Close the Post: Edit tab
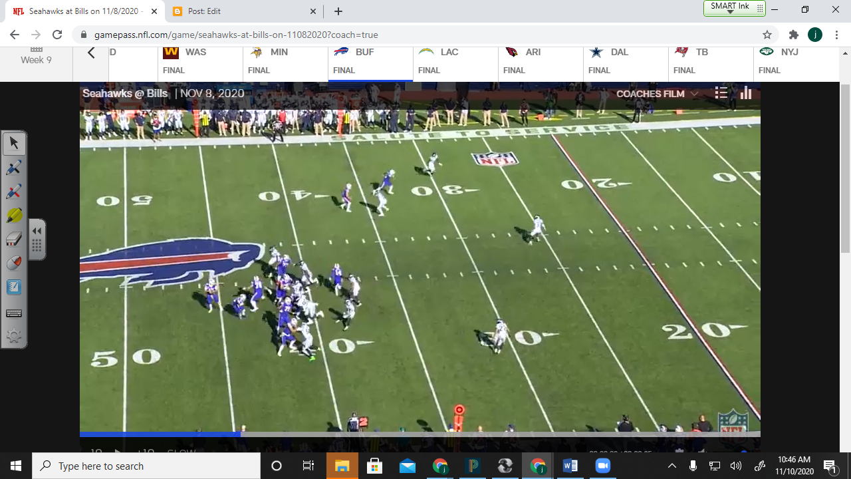Image resolution: width=851 pixels, height=479 pixels. point(313,11)
